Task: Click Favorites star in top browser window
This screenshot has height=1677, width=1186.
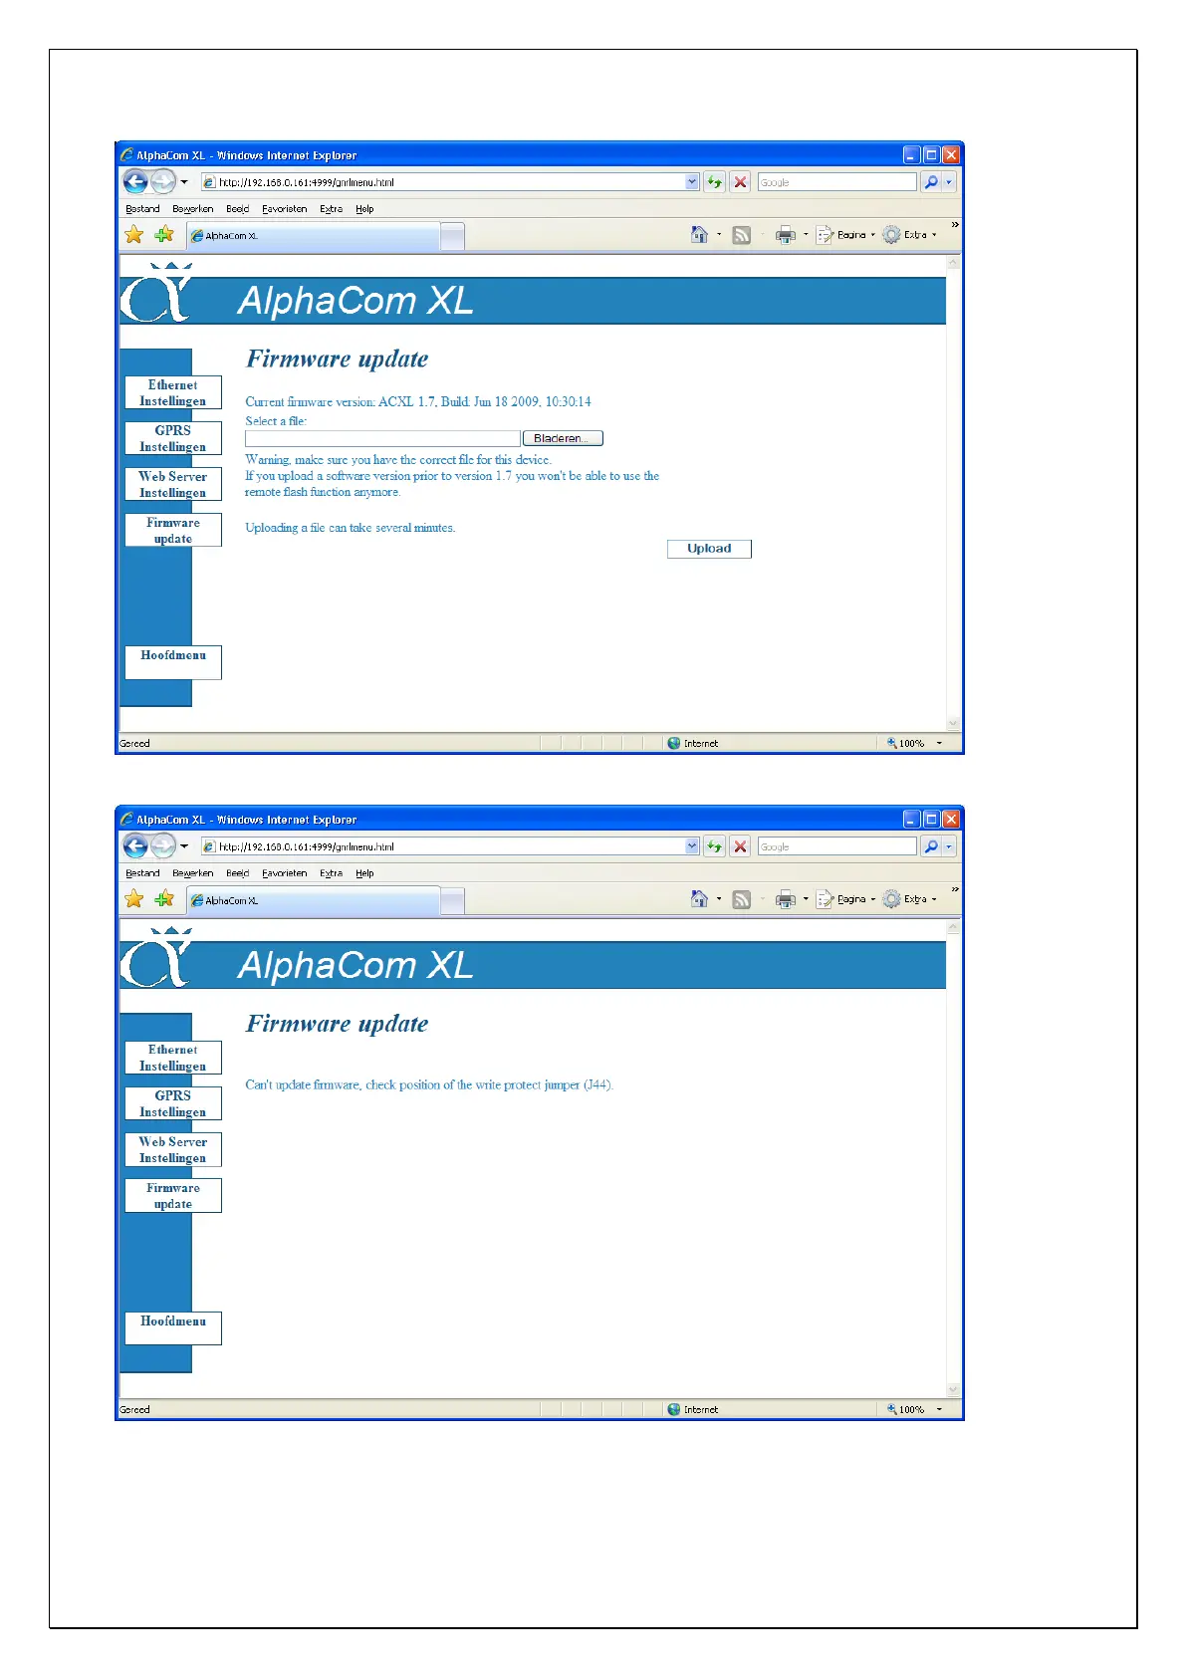Action: pyautogui.click(x=134, y=235)
